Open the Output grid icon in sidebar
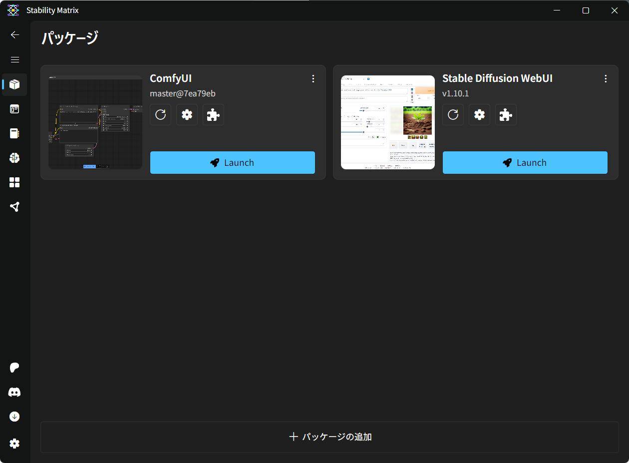Screen dimensions: 629x463 point(14,182)
